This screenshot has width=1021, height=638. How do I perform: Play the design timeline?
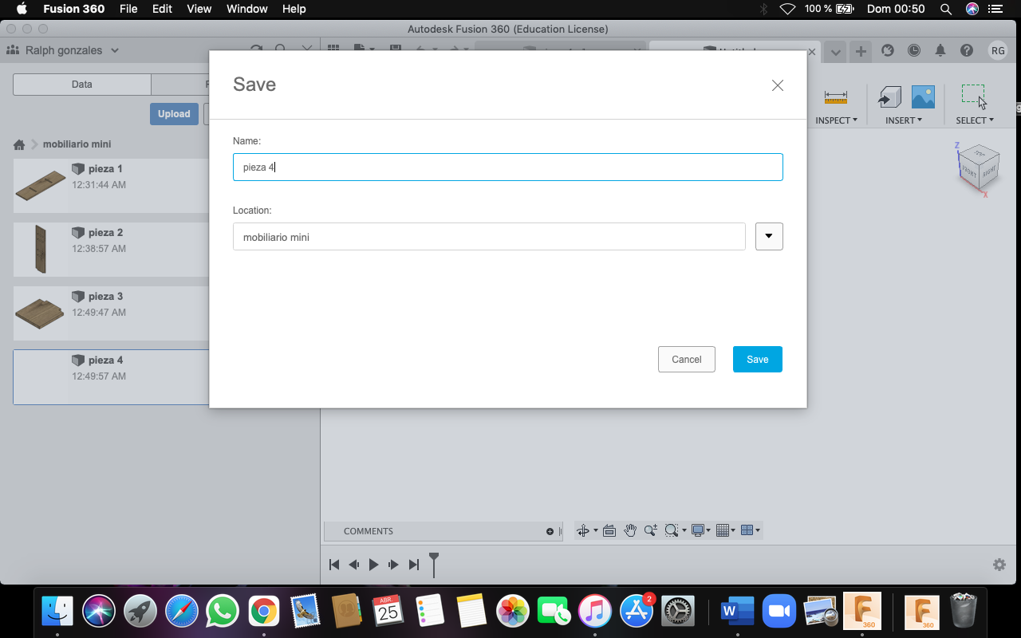(x=373, y=565)
